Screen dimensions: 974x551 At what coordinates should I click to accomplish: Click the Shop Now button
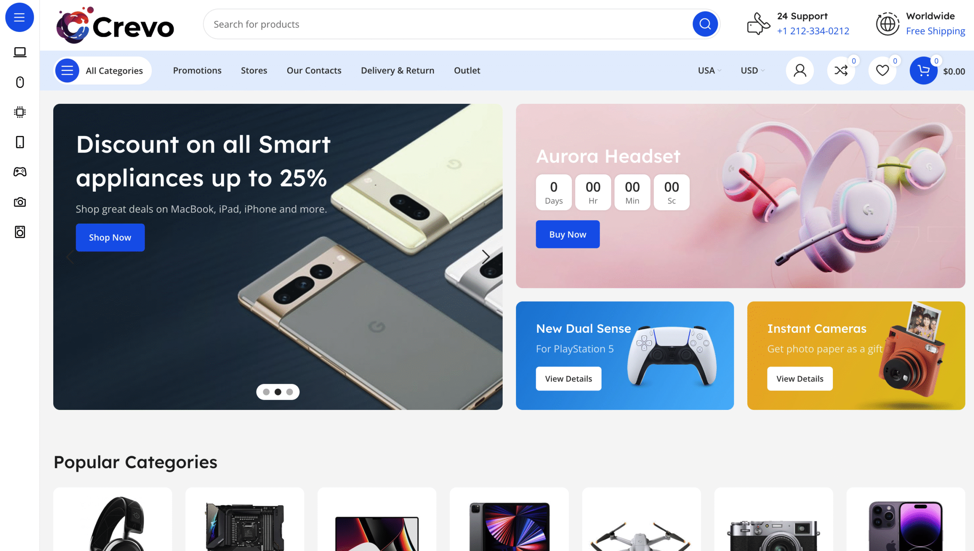click(110, 237)
